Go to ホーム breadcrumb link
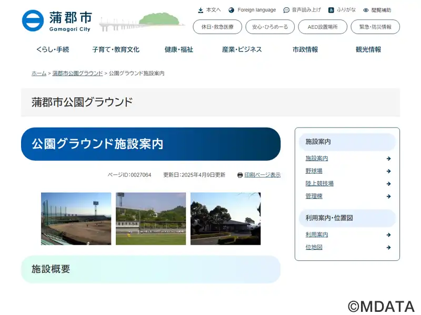The width and height of the screenshot is (421, 315). coord(39,73)
